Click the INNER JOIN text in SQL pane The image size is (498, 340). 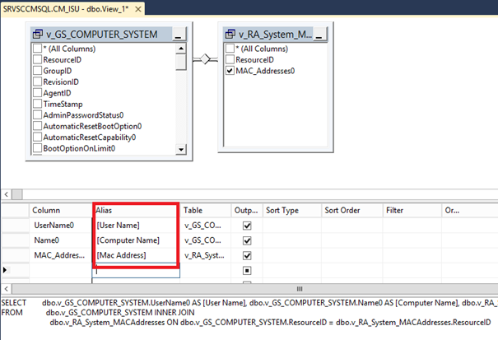click(174, 312)
